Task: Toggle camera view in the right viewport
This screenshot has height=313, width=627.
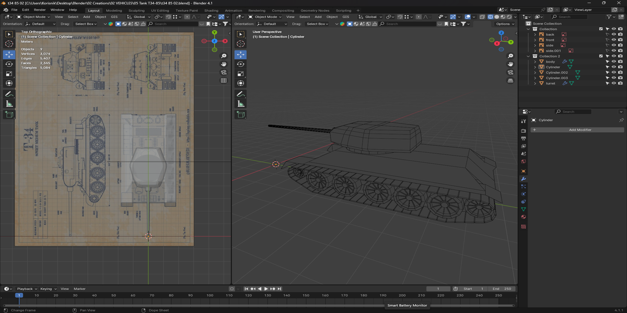Action: point(510,73)
